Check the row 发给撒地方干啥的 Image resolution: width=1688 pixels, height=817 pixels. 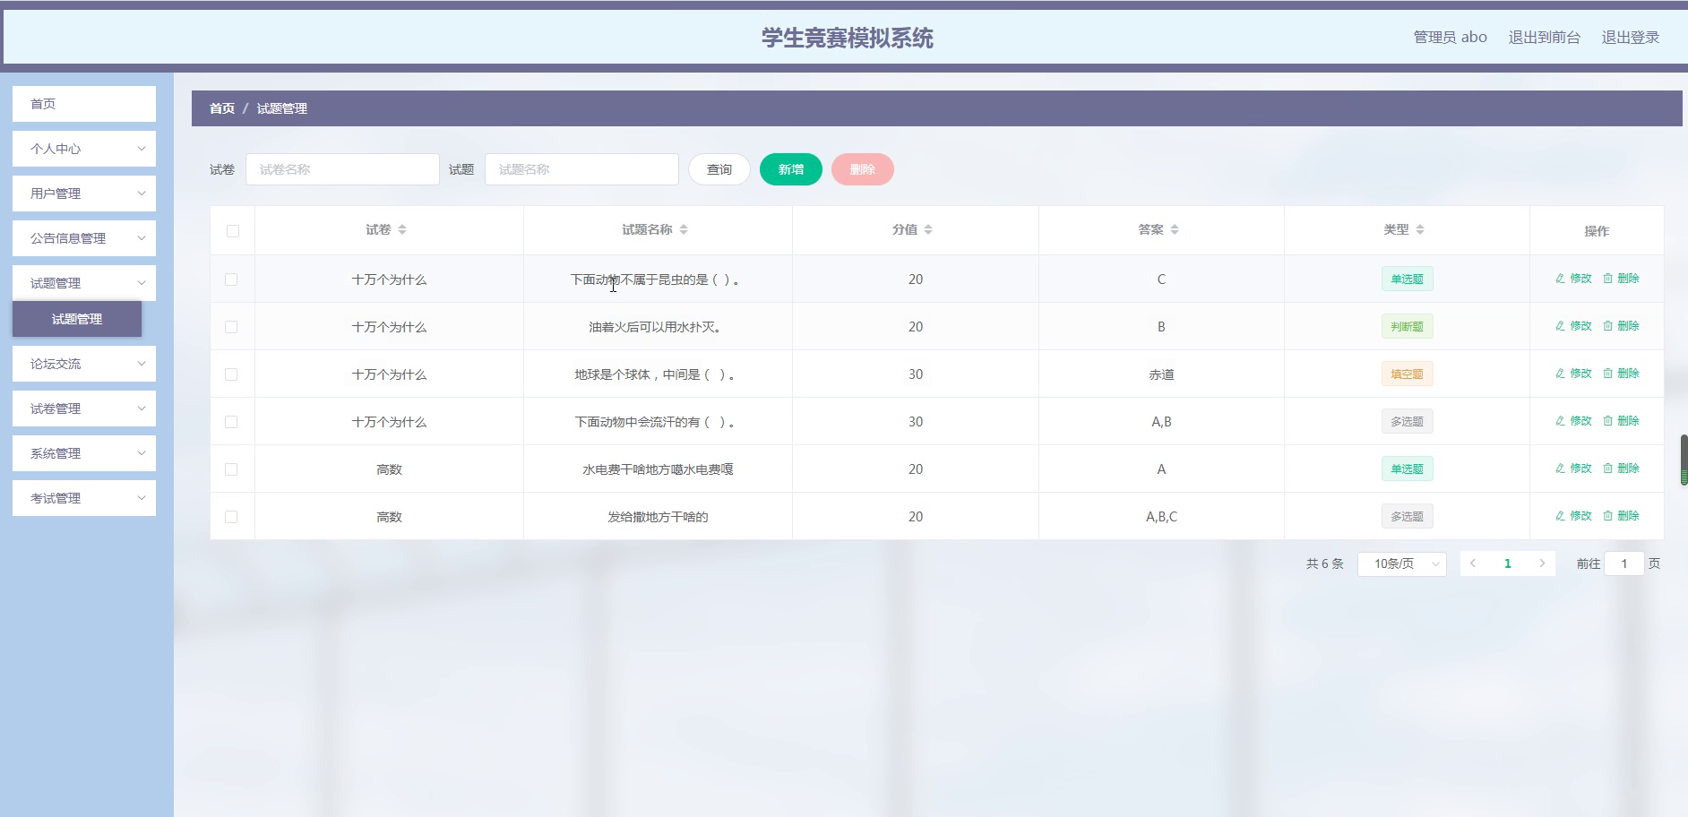point(231,517)
